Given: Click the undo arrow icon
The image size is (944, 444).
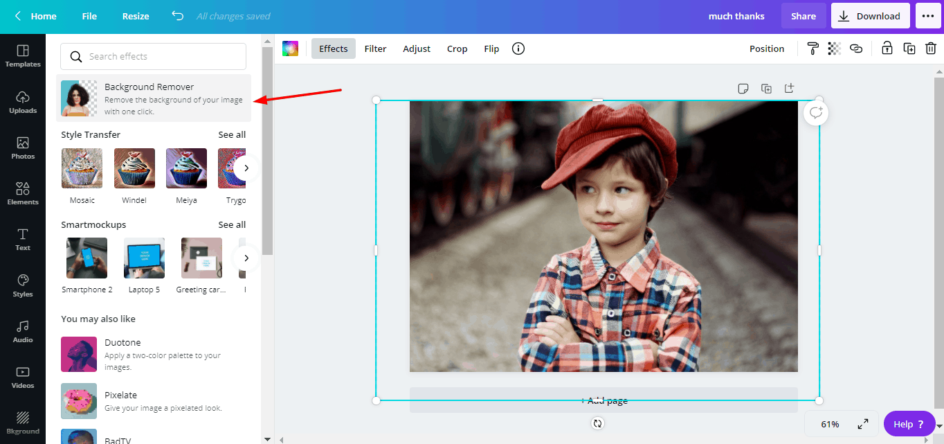Looking at the screenshot, I should coord(178,16).
